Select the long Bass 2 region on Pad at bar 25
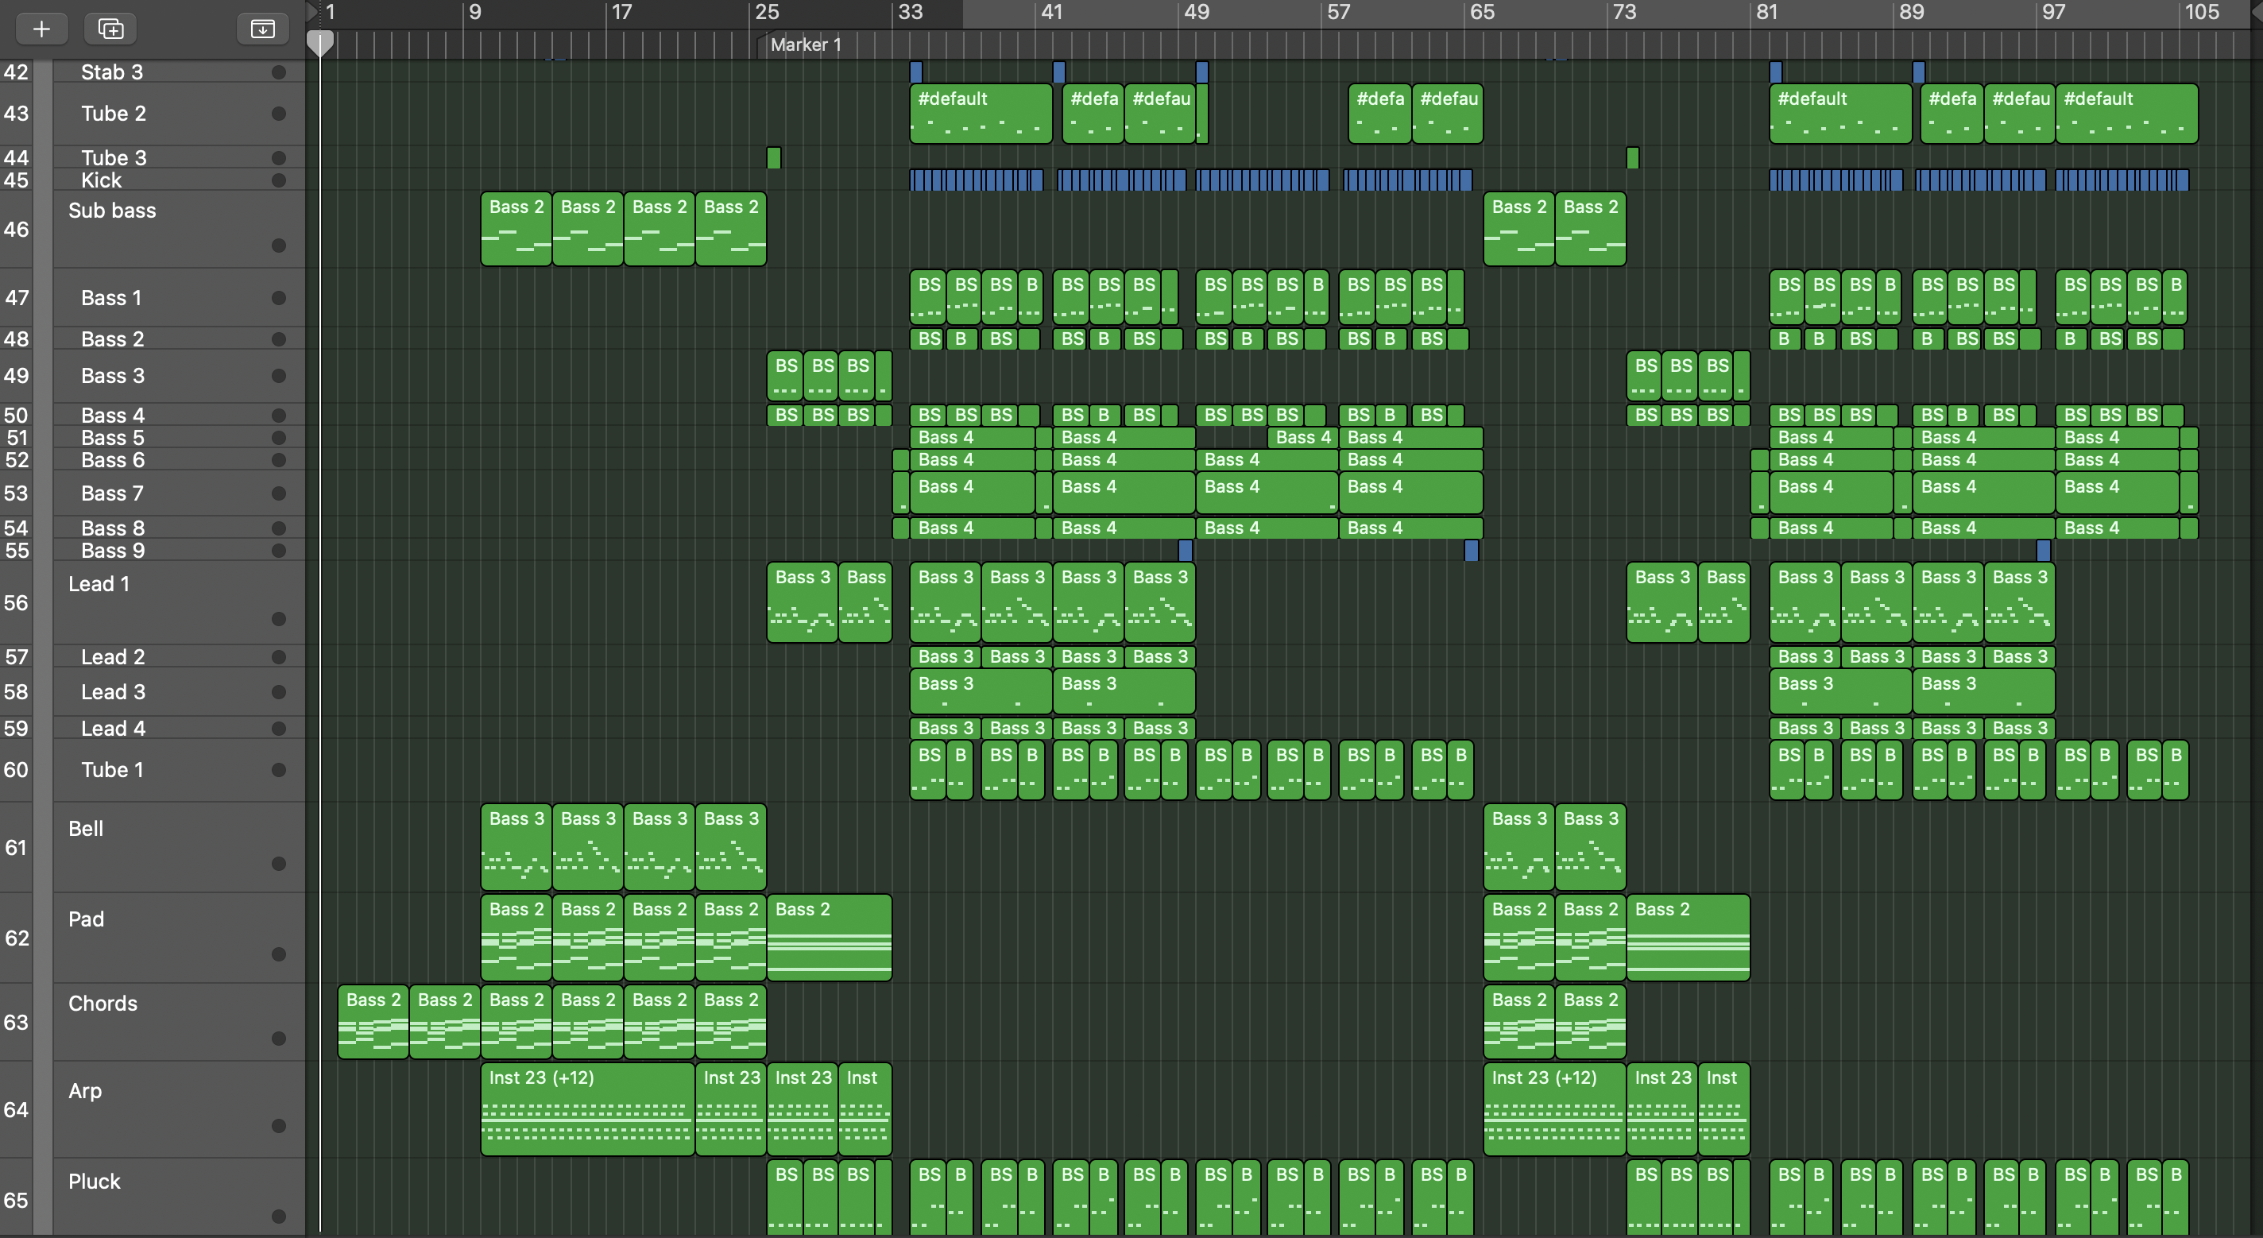Image resolution: width=2263 pixels, height=1238 pixels. point(829,938)
